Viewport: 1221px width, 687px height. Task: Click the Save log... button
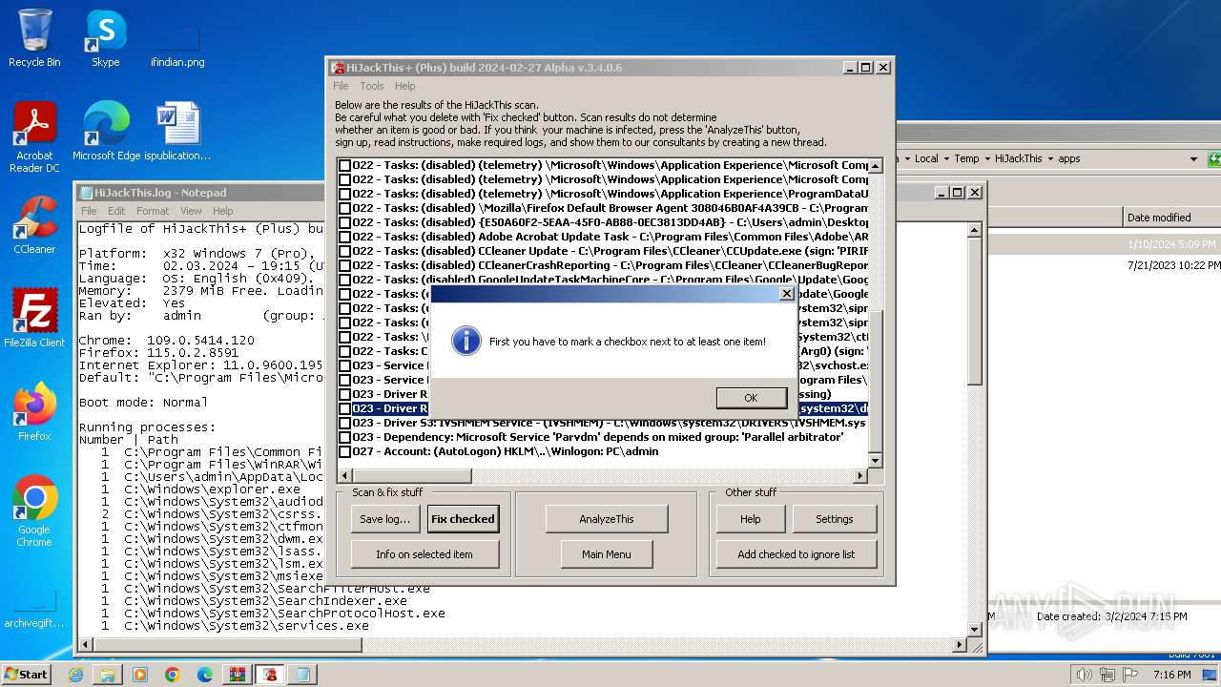point(385,519)
